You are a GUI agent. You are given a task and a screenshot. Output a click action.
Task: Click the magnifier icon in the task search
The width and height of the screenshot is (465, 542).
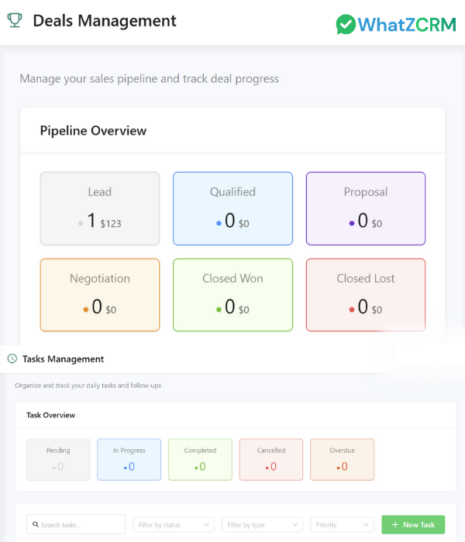(x=36, y=525)
